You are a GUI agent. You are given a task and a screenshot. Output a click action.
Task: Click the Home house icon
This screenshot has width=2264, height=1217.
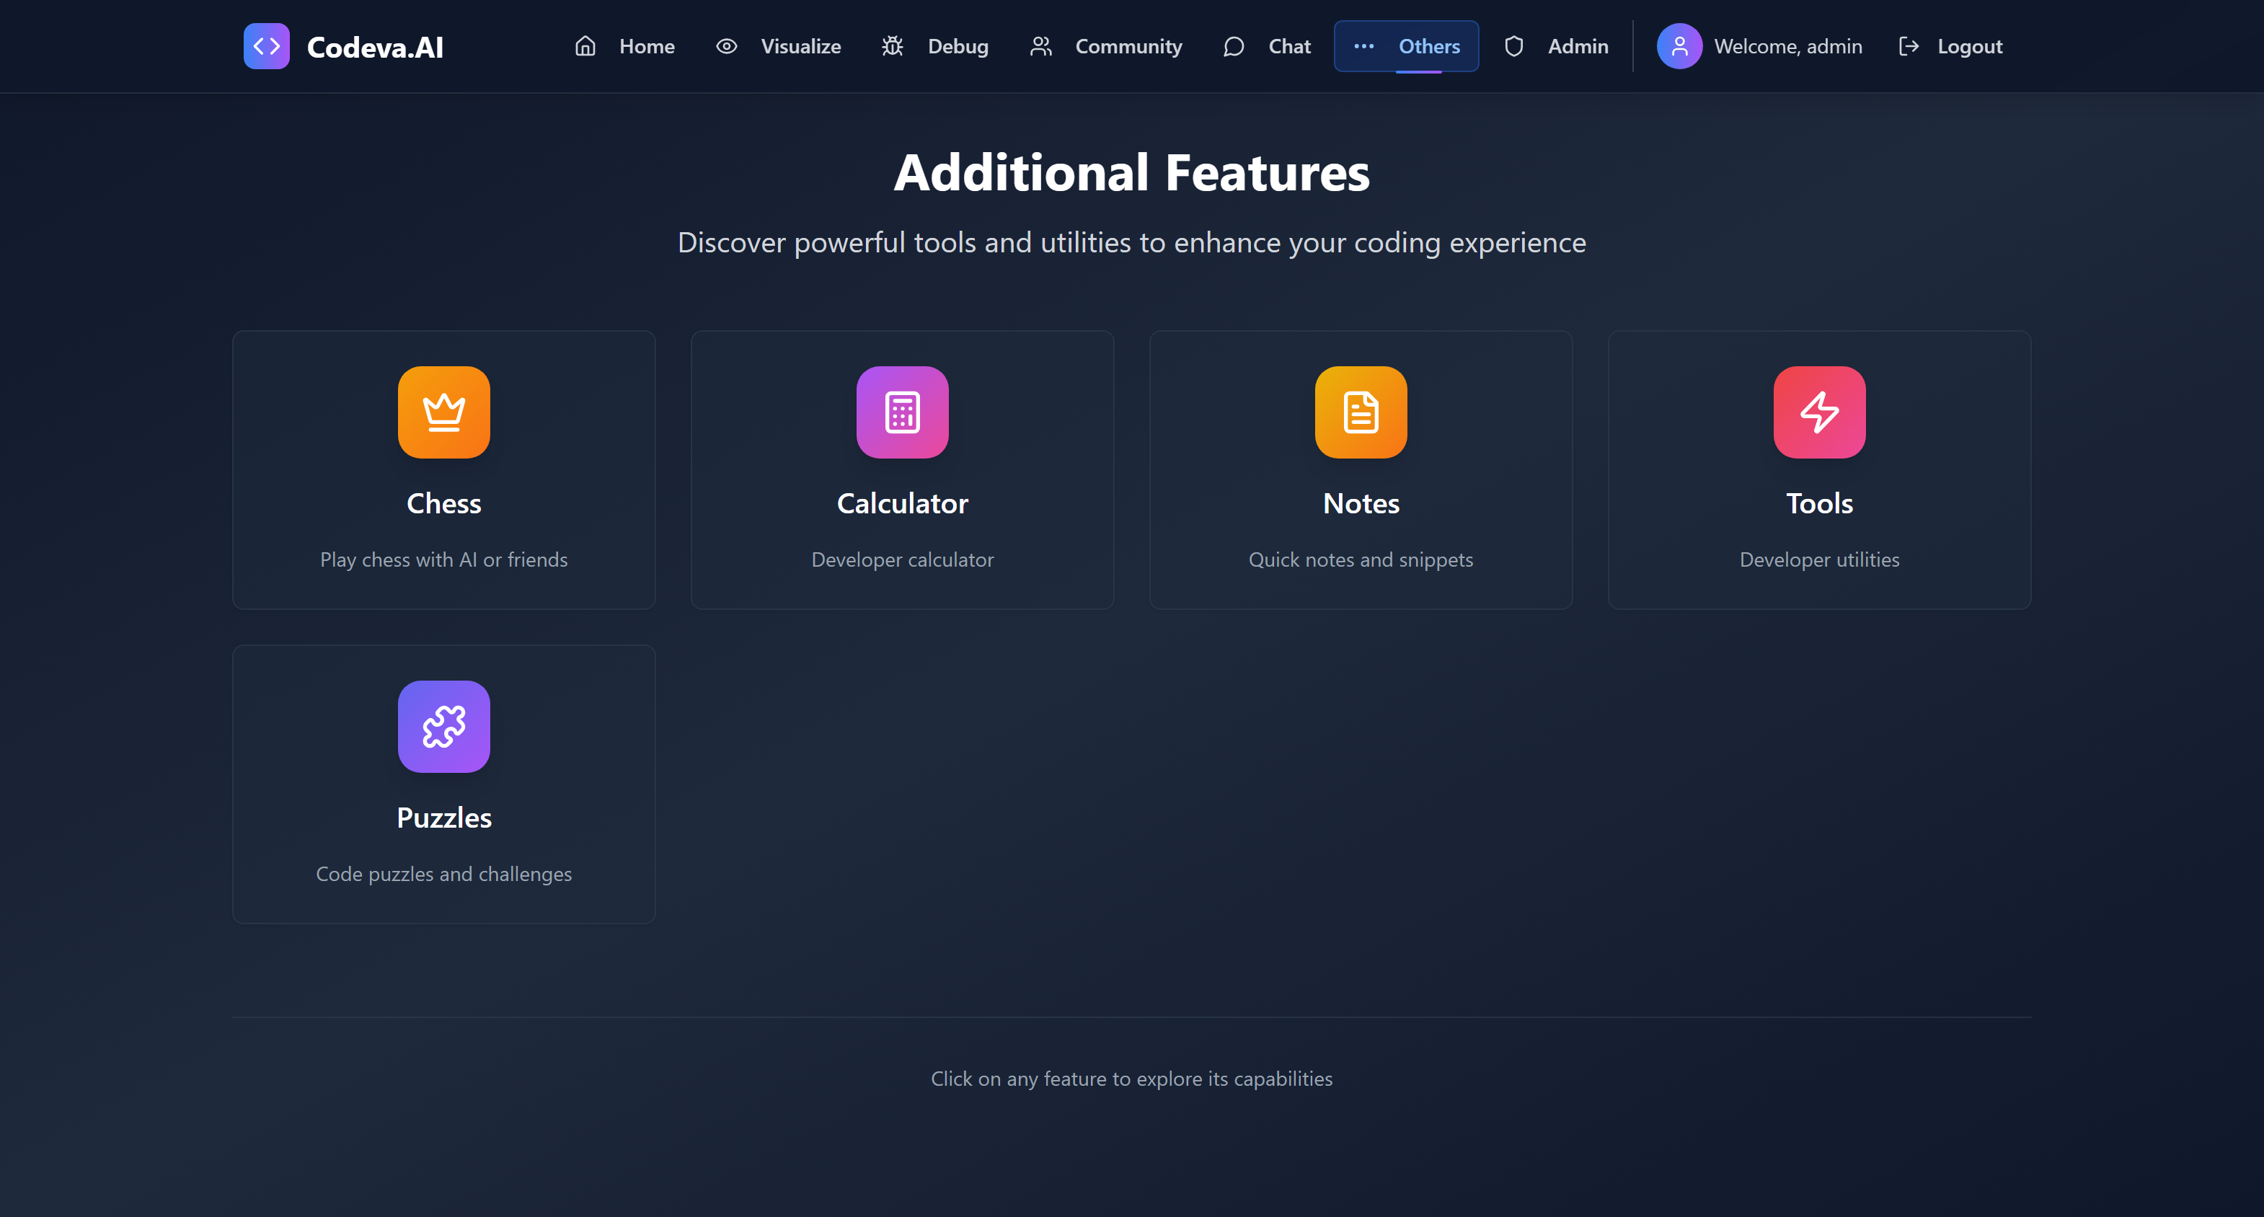[x=585, y=47]
